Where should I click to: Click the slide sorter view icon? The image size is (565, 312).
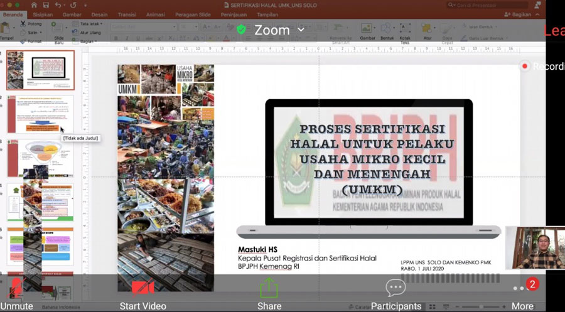coord(433,306)
